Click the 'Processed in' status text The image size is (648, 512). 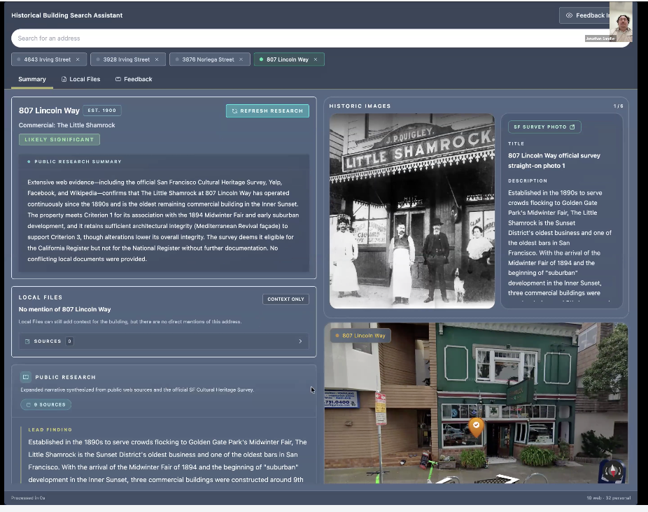[x=28, y=498]
